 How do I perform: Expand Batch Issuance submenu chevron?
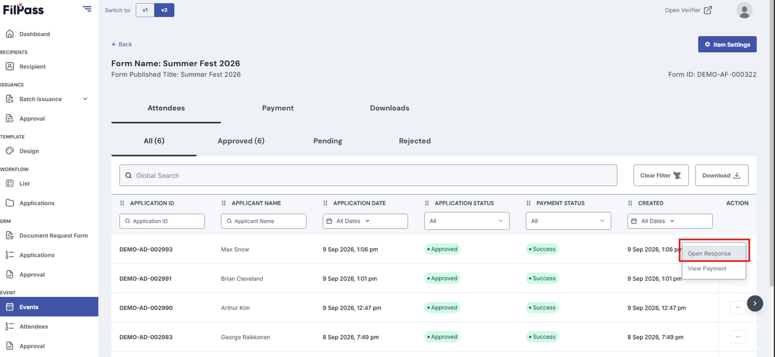pyautogui.click(x=85, y=99)
